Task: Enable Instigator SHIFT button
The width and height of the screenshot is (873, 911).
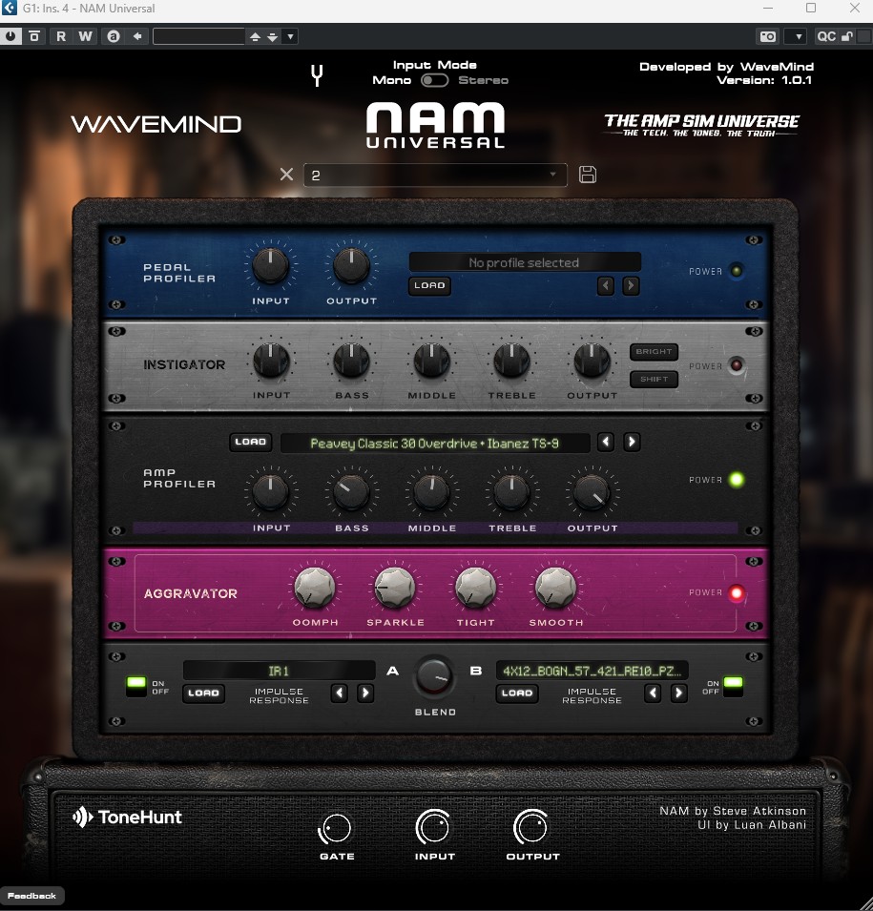Action: [x=654, y=379]
